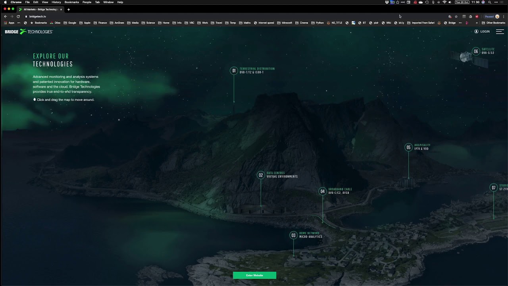Open the History menu
The image size is (508, 286).
point(56,2)
